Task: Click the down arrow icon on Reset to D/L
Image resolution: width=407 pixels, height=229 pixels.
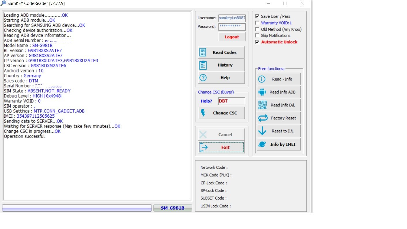Action: [262, 131]
